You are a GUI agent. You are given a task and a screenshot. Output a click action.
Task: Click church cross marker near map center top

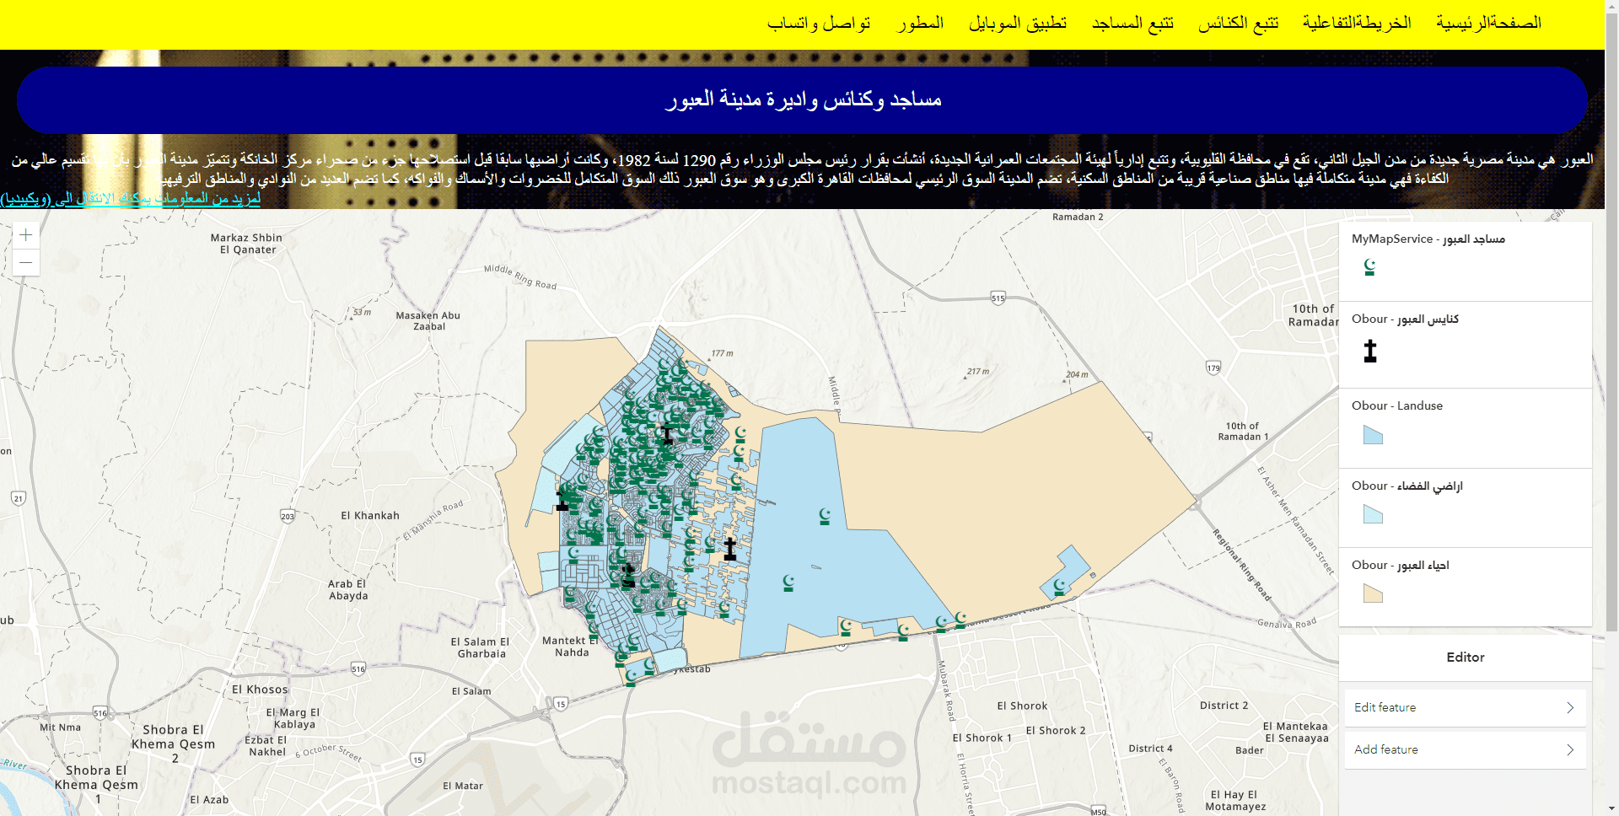pyautogui.click(x=667, y=435)
